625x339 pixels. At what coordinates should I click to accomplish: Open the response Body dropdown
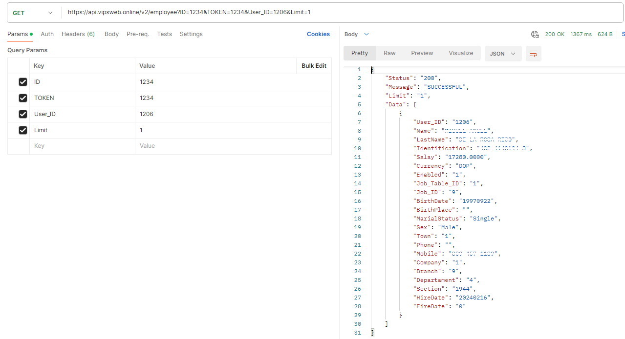point(356,34)
